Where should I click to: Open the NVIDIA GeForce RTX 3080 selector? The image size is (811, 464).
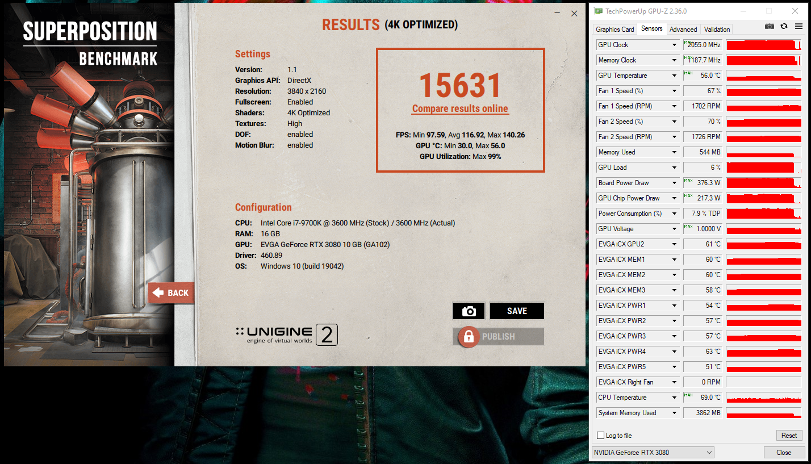pyautogui.click(x=653, y=453)
